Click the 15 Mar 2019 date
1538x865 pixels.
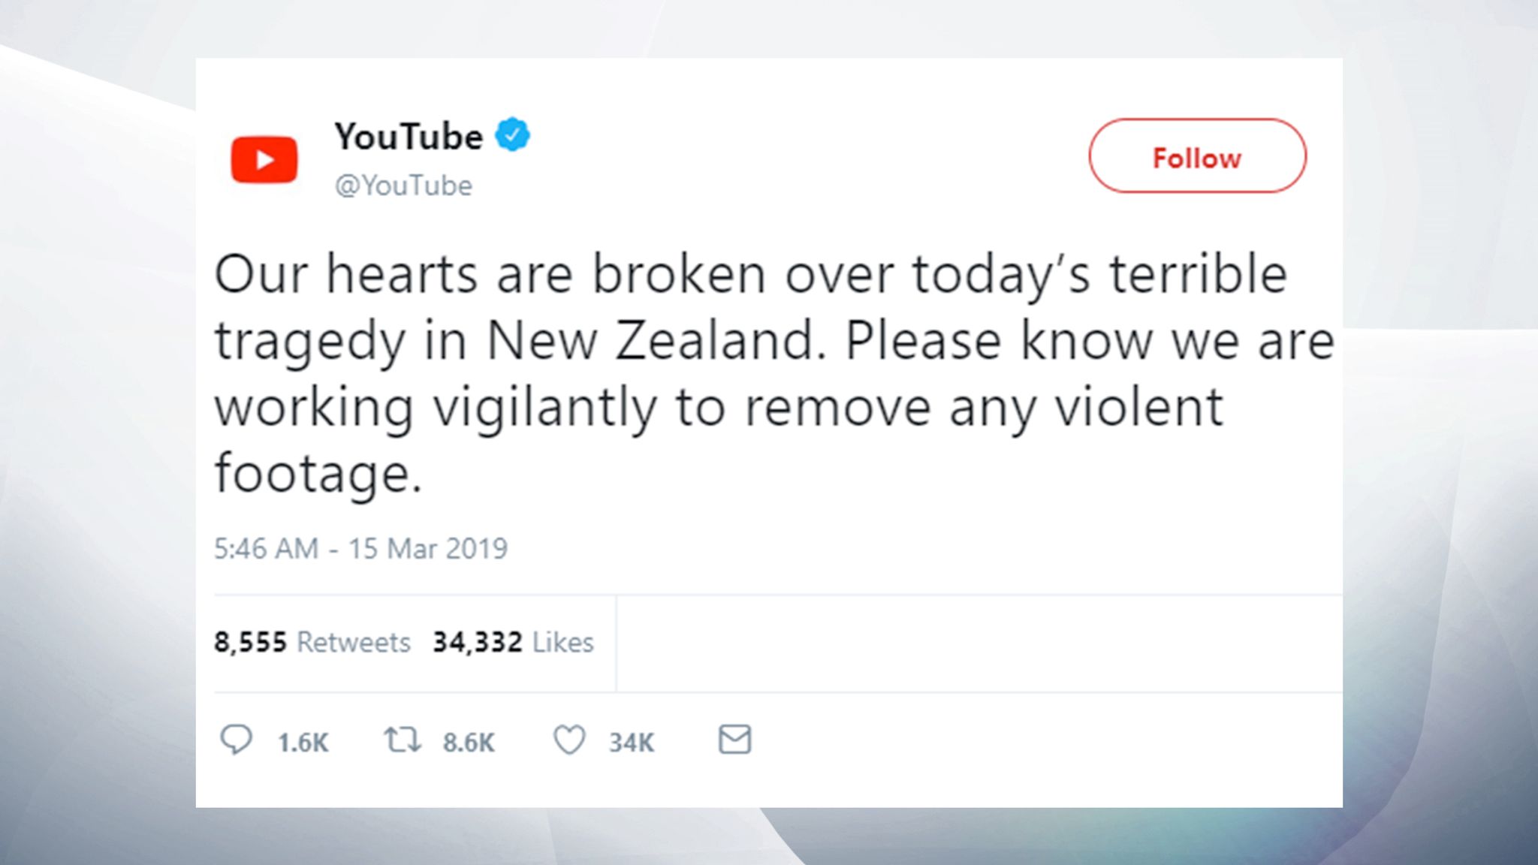pyautogui.click(x=427, y=549)
